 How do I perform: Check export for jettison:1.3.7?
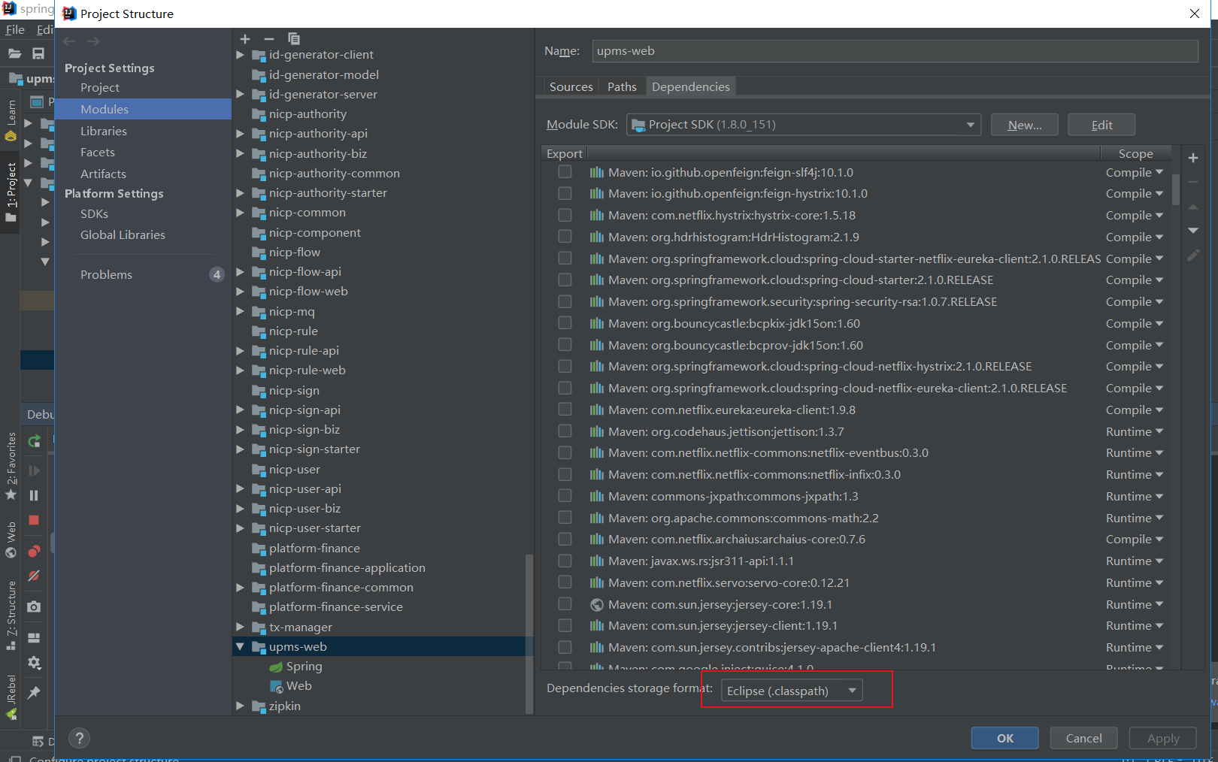tap(565, 431)
